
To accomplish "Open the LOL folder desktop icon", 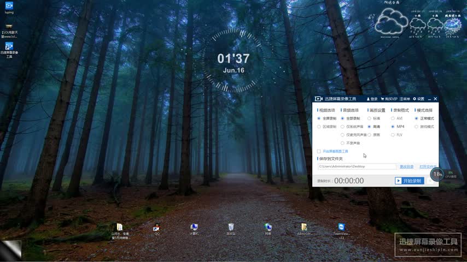I will point(9,31).
